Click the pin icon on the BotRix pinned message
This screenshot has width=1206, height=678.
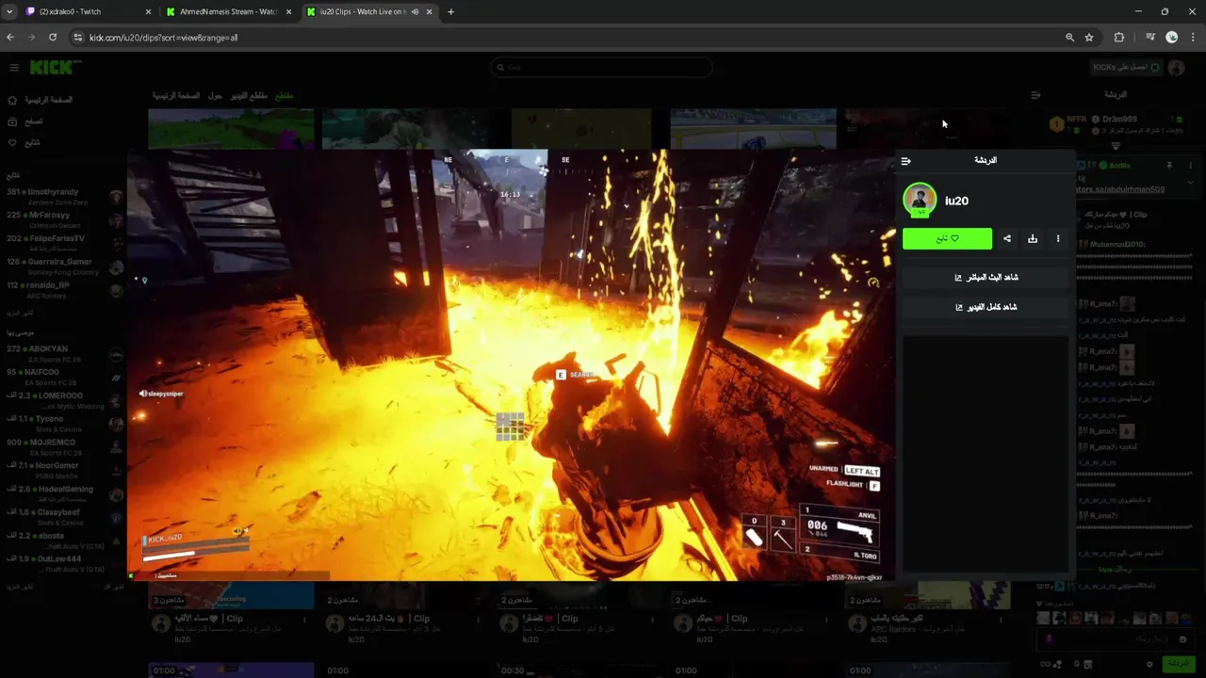pos(1169,166)
